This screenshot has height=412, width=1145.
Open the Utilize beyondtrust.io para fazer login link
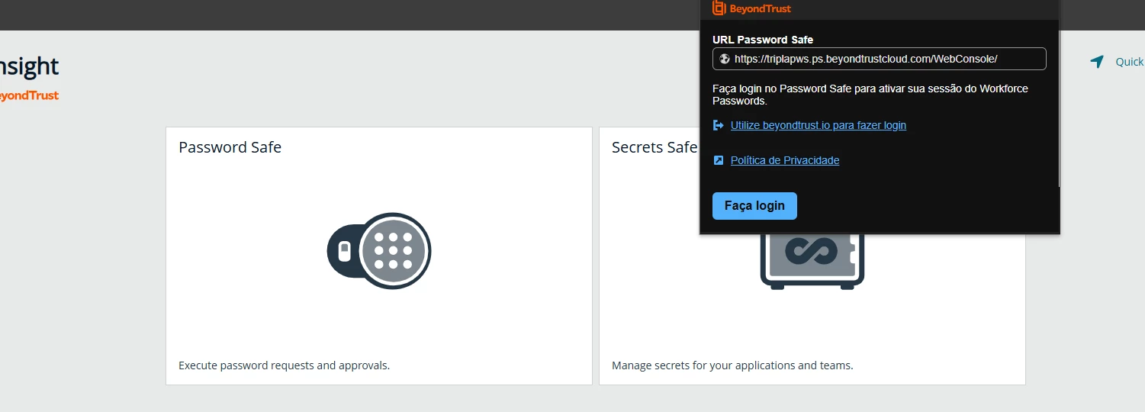[x=819, y=125]
